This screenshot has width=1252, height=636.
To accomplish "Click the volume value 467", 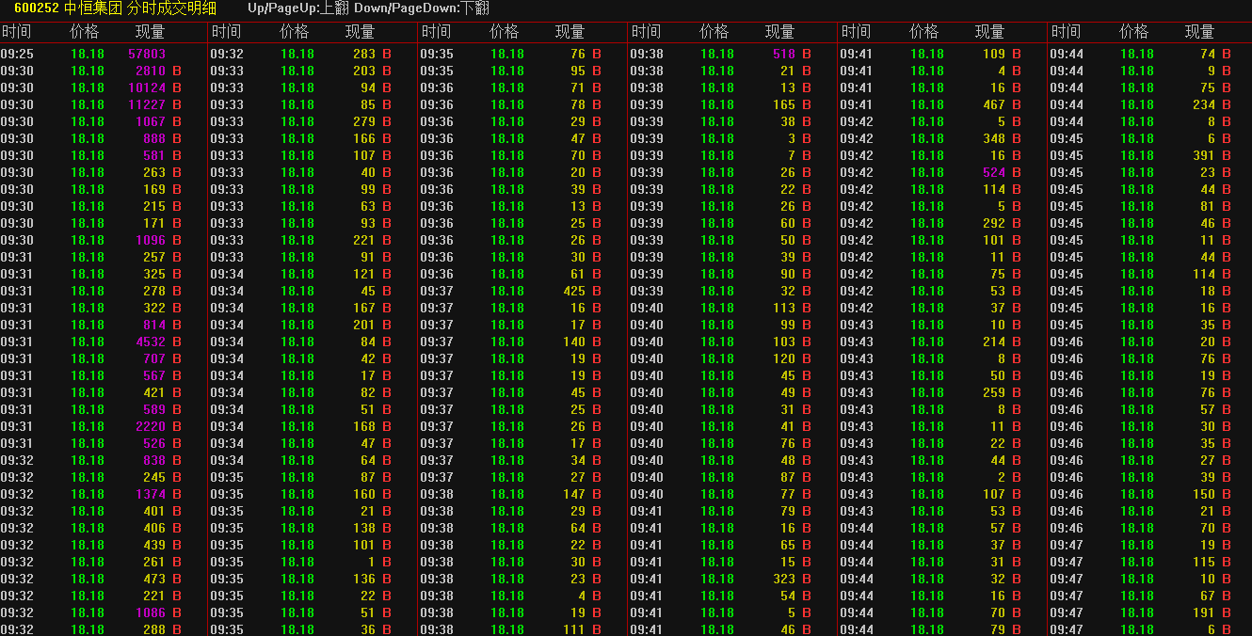I will pos(994,104).
